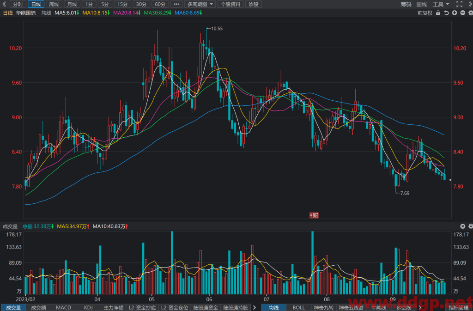Open volume panel settings gear icon

point(470,226)
